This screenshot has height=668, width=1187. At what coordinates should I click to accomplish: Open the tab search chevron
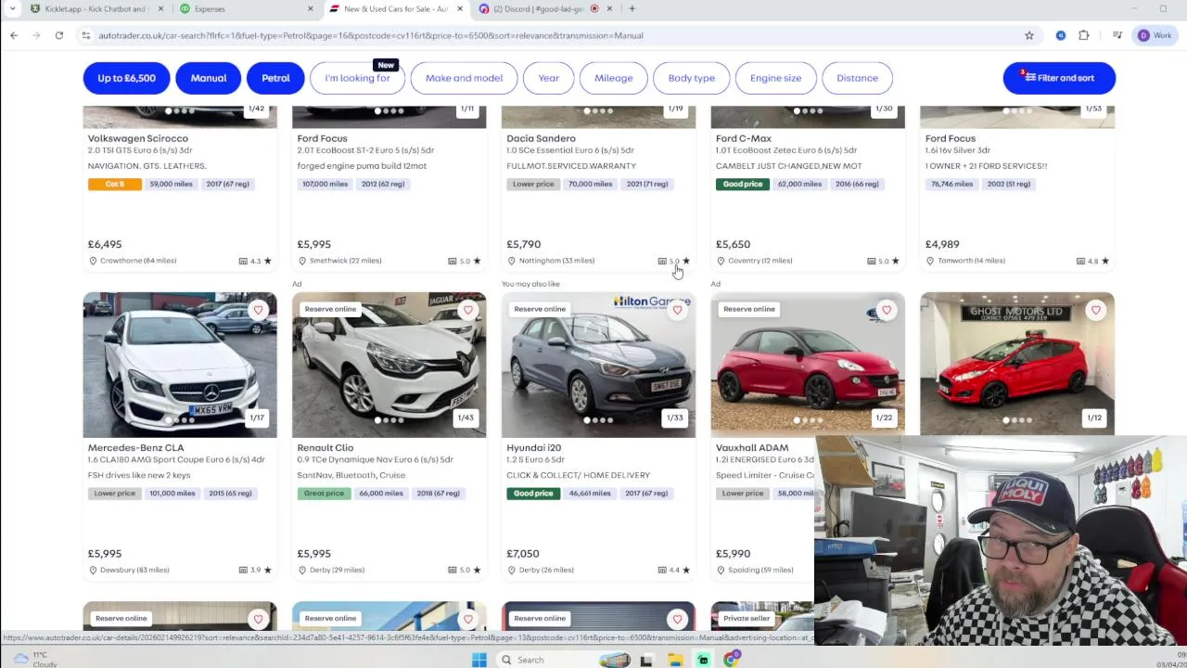(x=12, y=9)
